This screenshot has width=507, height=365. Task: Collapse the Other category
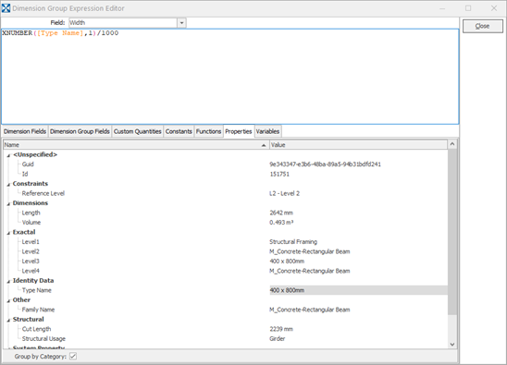[x=8, y=300]
